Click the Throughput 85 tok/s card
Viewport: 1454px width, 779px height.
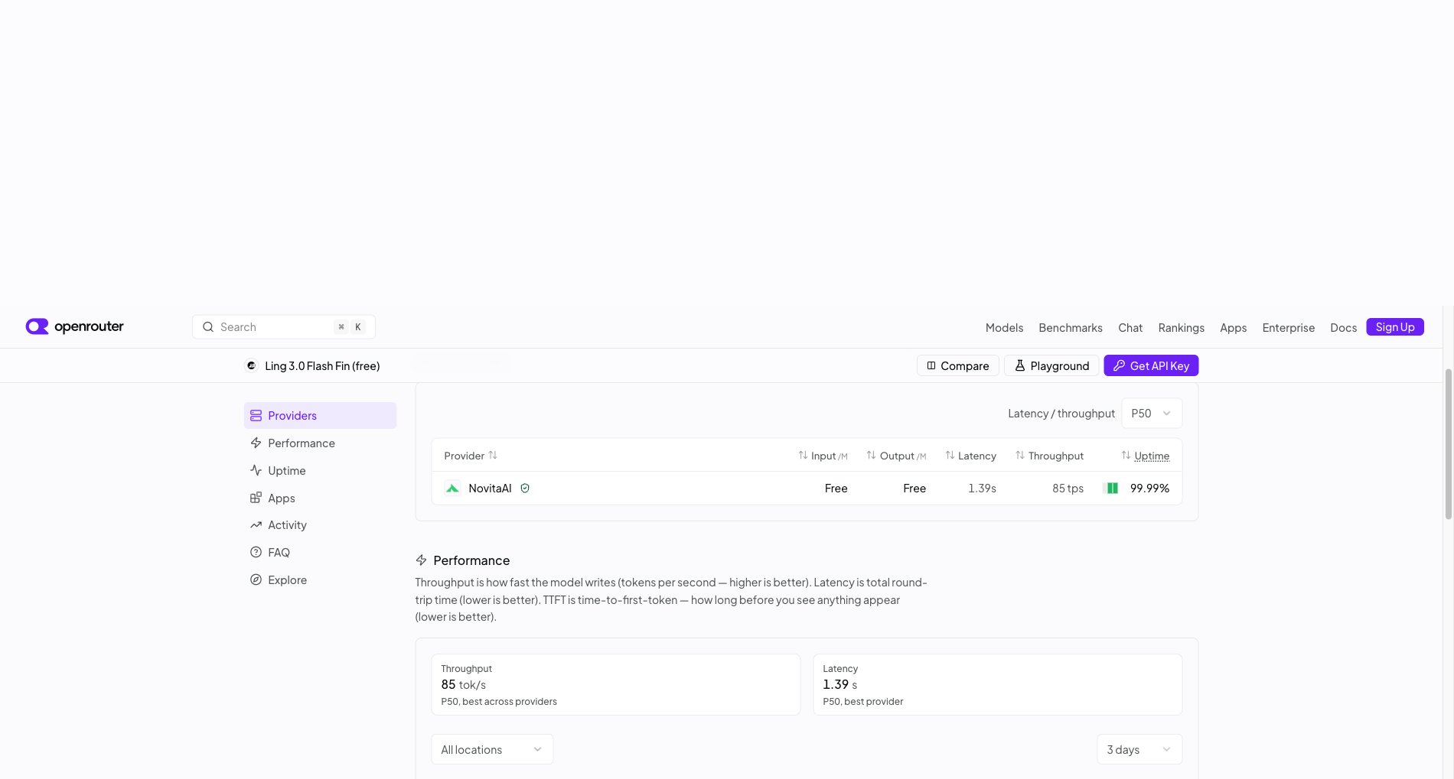pyautogui.click(x=616, y=685)
